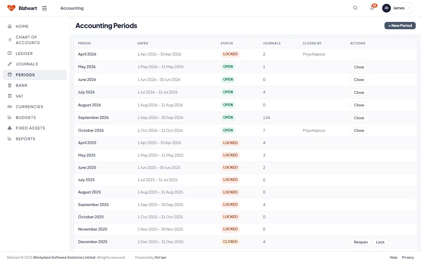
Task: Open the VAT section
Action: pyautogui.click(x=35, y=96)
